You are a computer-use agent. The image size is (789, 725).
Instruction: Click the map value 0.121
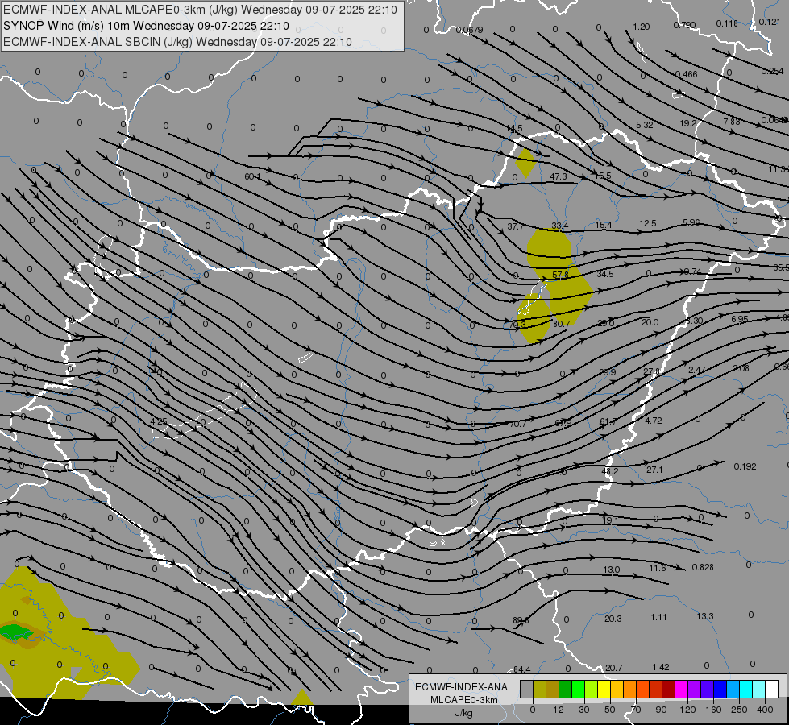(x=770, y=22)
